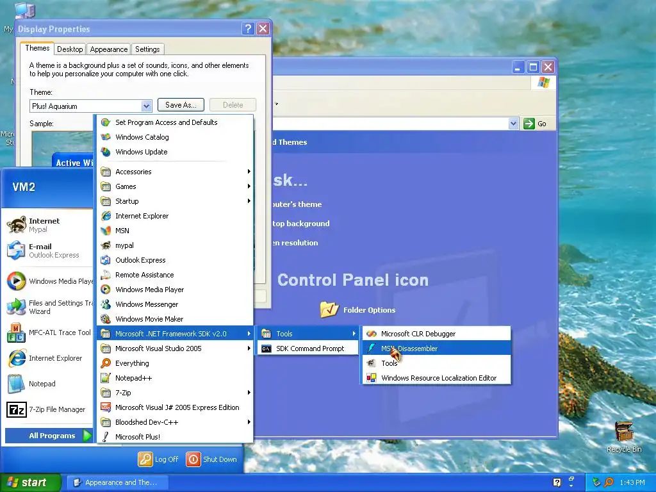Open Folder Options control panel icon
Screen dimensions: 656x492
tap(358, 310)
